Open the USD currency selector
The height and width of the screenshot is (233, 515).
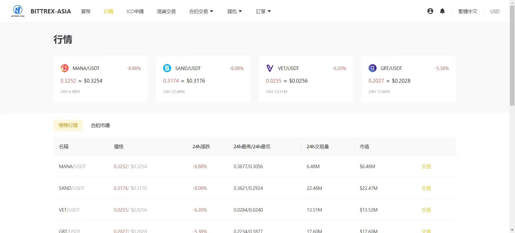coord(495,11)
